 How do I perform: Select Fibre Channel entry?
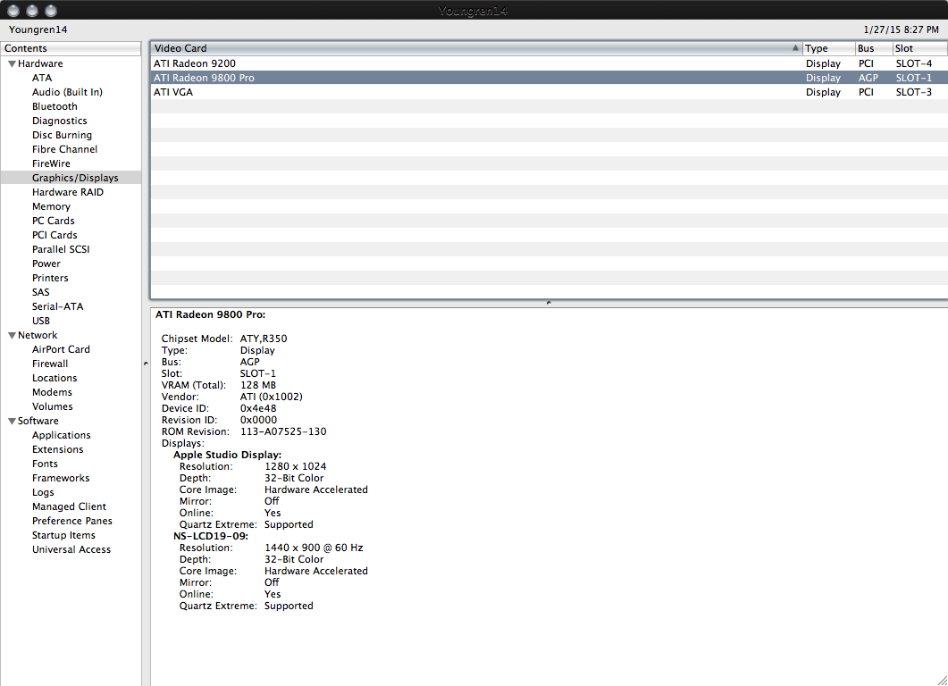tap(64, 149)
